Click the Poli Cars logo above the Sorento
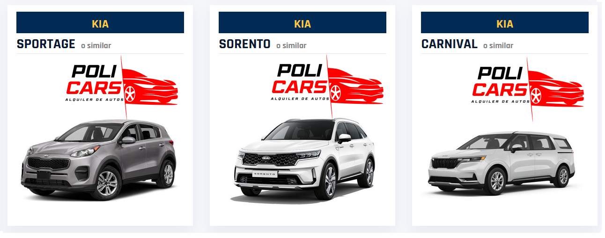 point(327,86)
